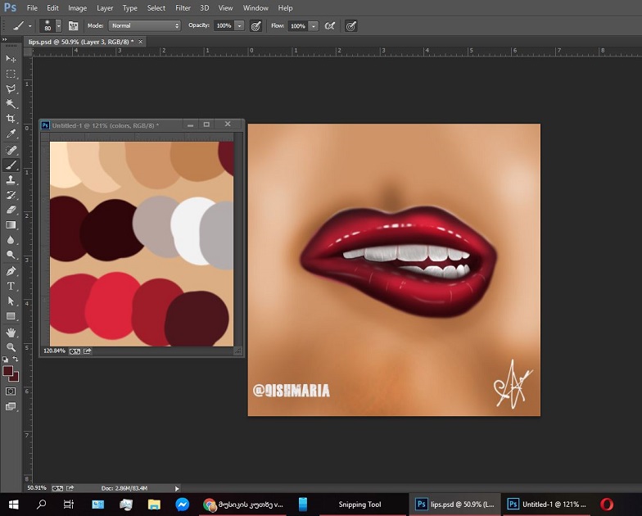Select the Healing Brush tool

coord(11,150)
